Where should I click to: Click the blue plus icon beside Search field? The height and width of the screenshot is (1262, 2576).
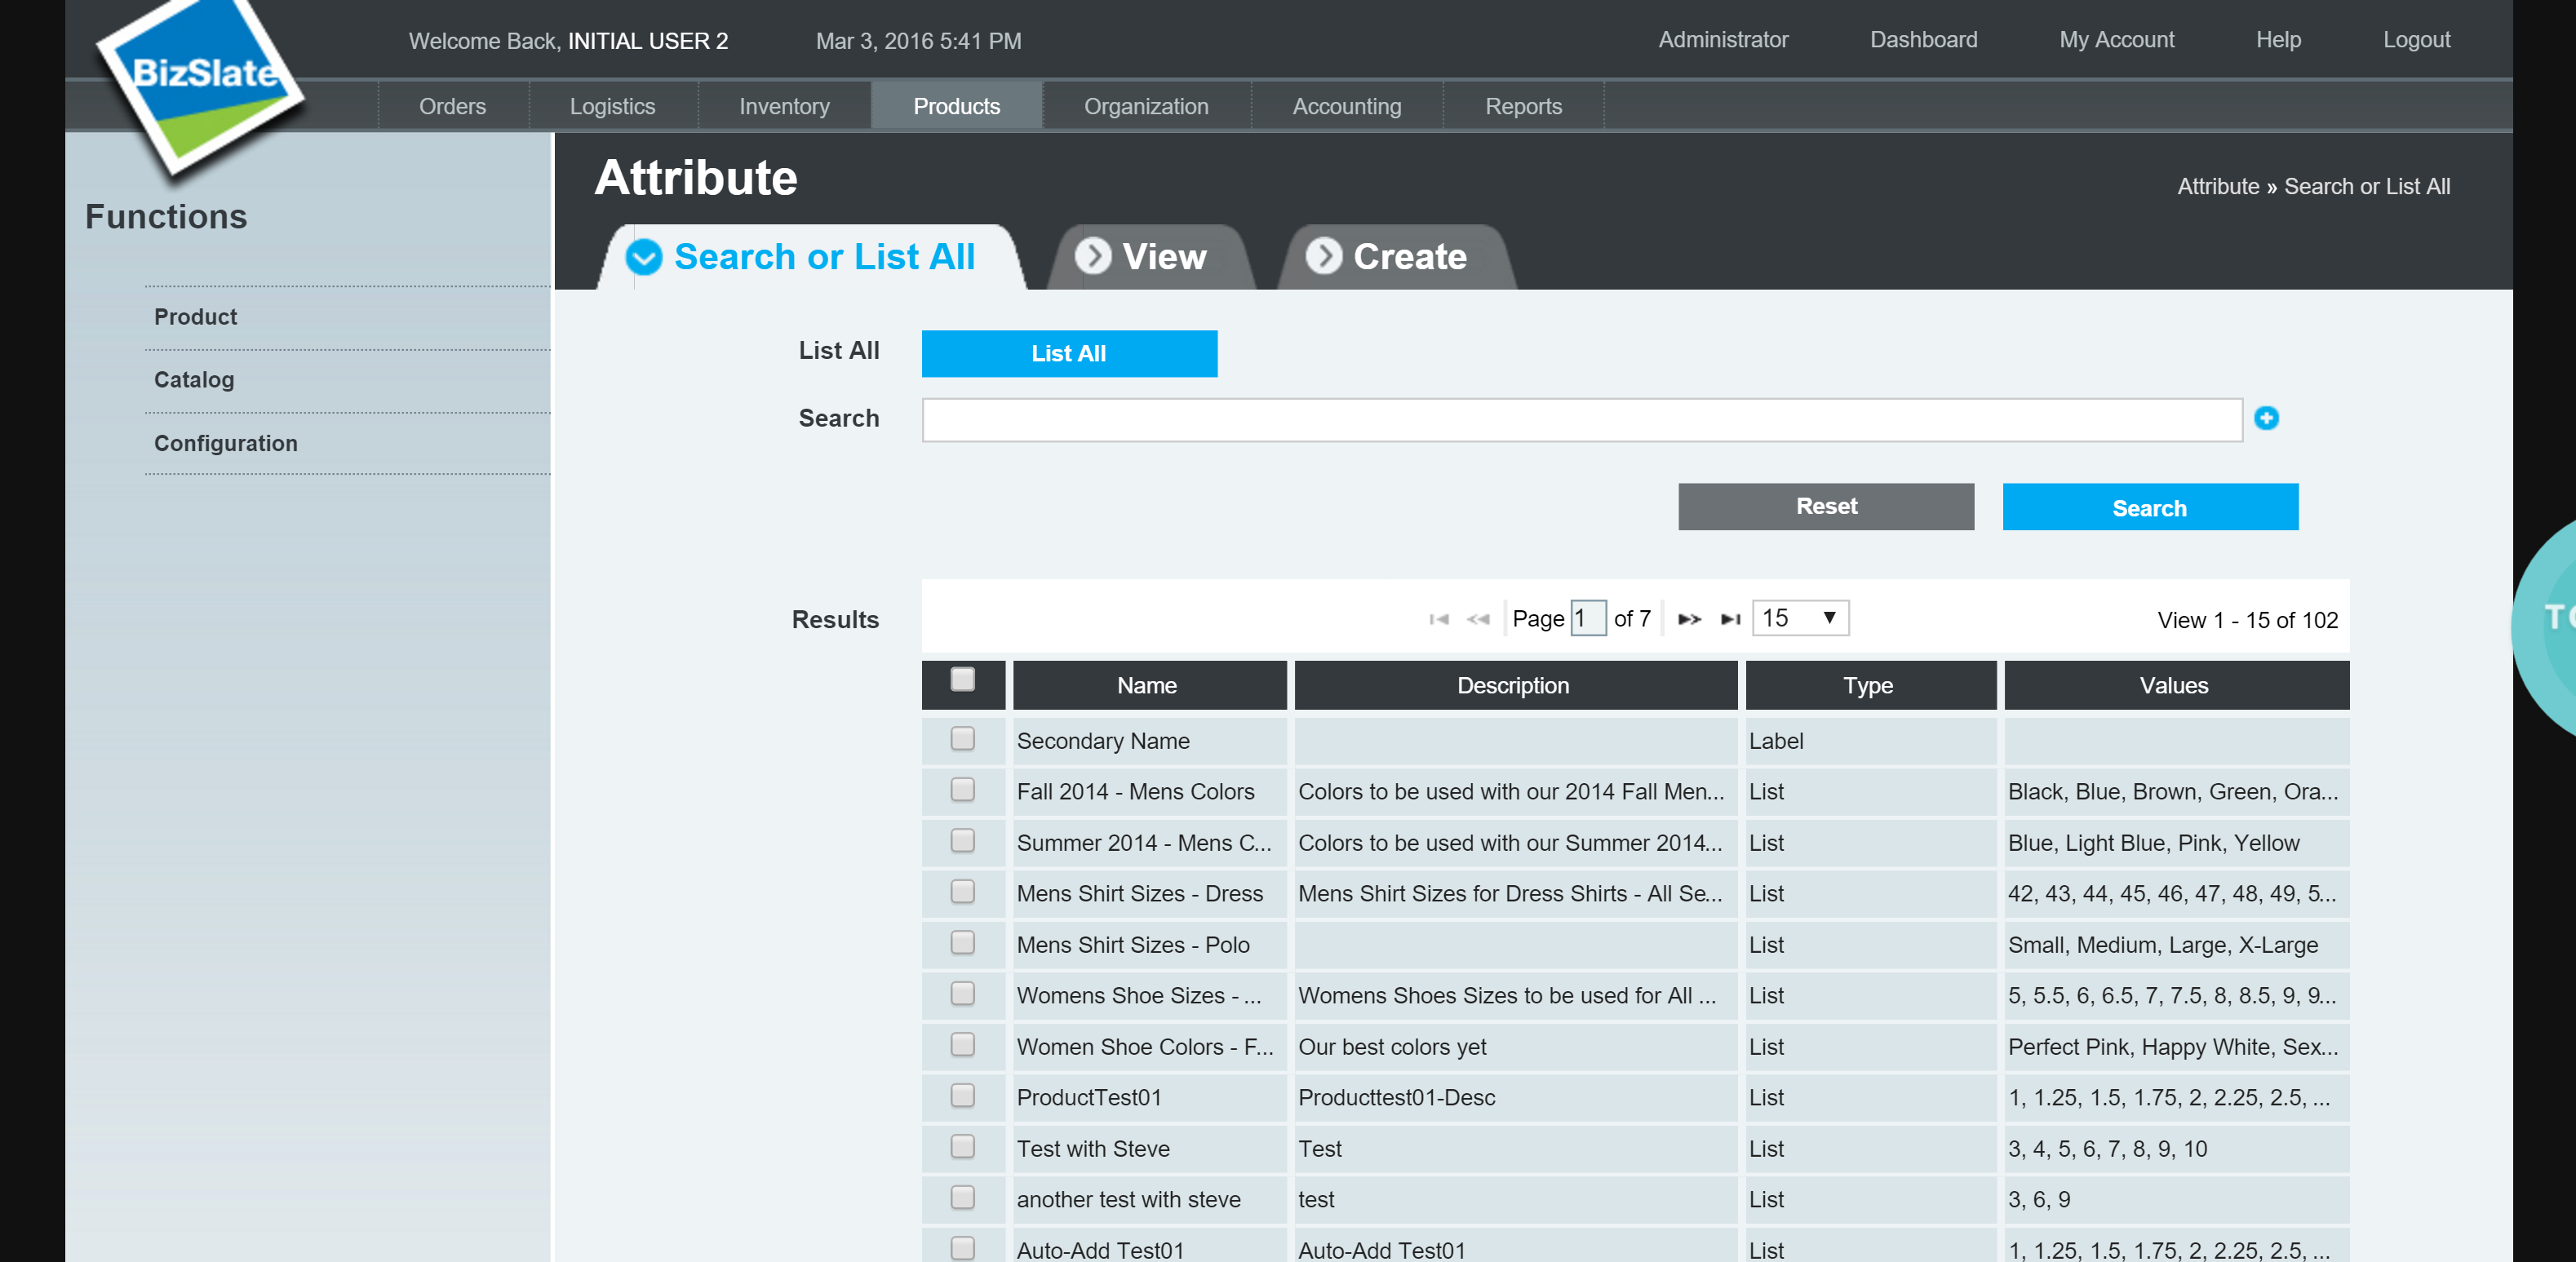(2266, 418)
